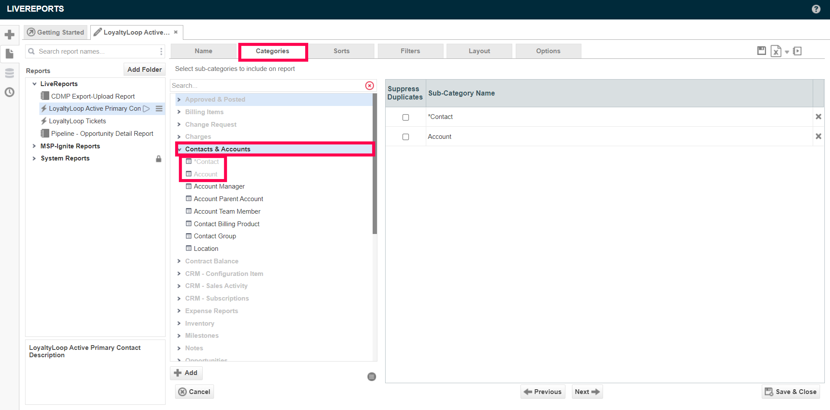Switch to the Options tab

548,51
